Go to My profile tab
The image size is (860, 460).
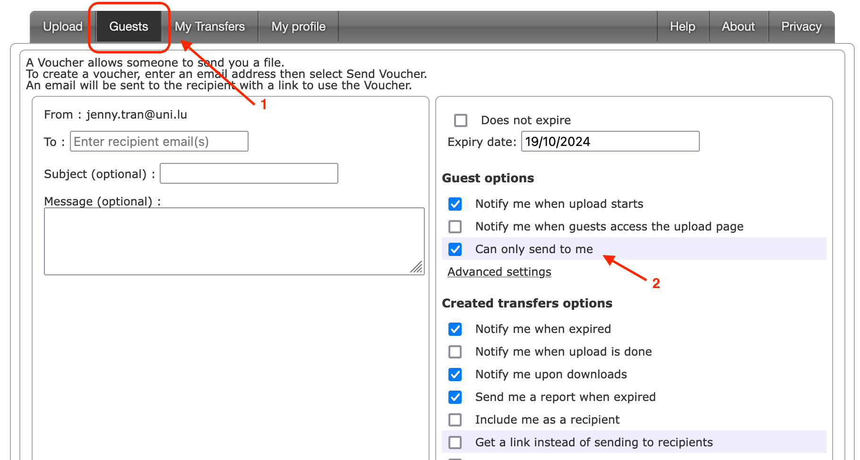point(298,26)
